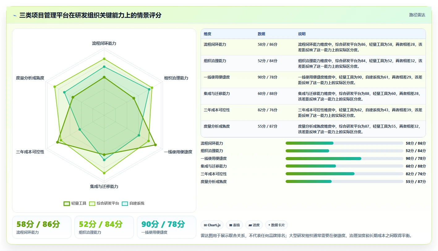Click table cell 82分 / 76分
Screen dimensions: 438x251
[x=267, y=110]
